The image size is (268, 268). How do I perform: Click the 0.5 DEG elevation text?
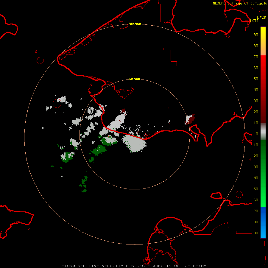point(135,266)
